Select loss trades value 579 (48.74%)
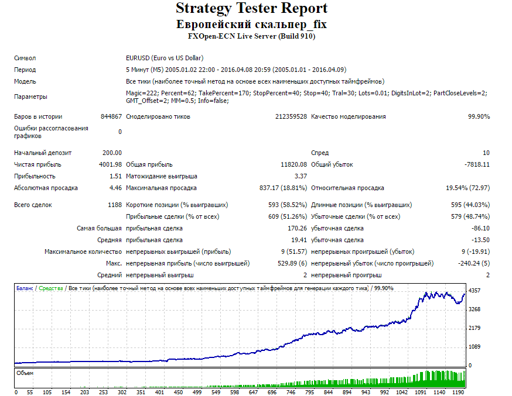The width and height of the screenshot is (512, 396). click(x=470, y=217)
